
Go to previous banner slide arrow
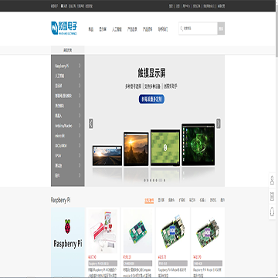[x=91, y=124]
